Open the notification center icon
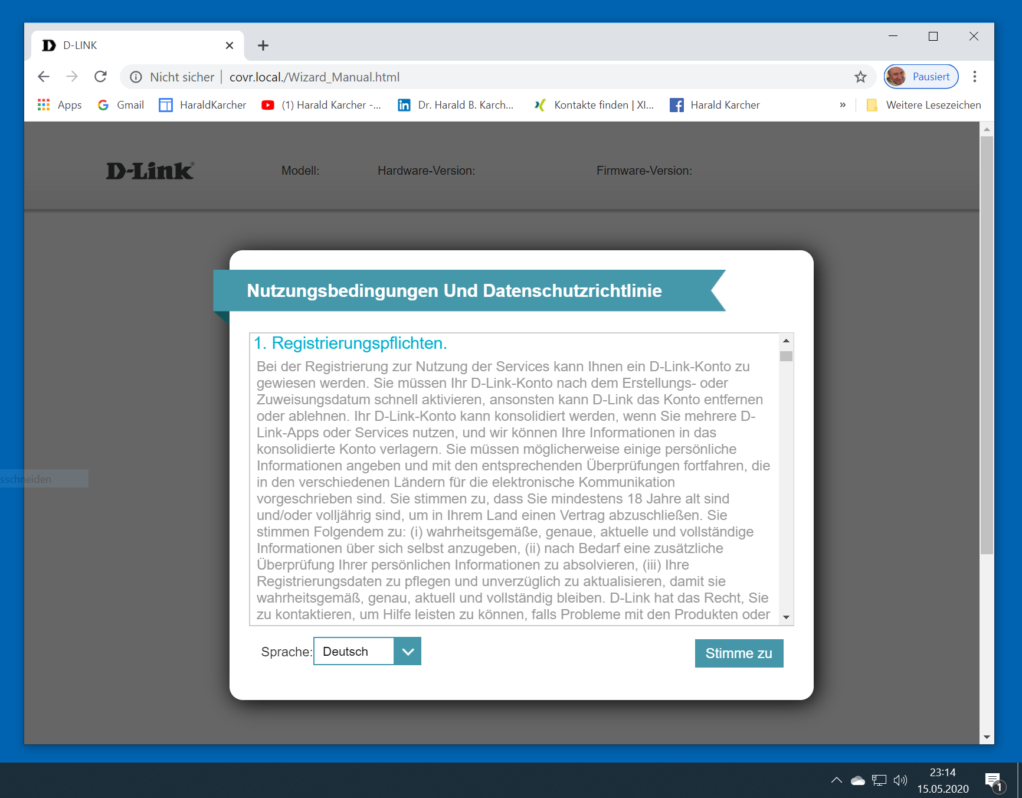The width and height of the screenshot is (1022, 798). pos(994,781)
